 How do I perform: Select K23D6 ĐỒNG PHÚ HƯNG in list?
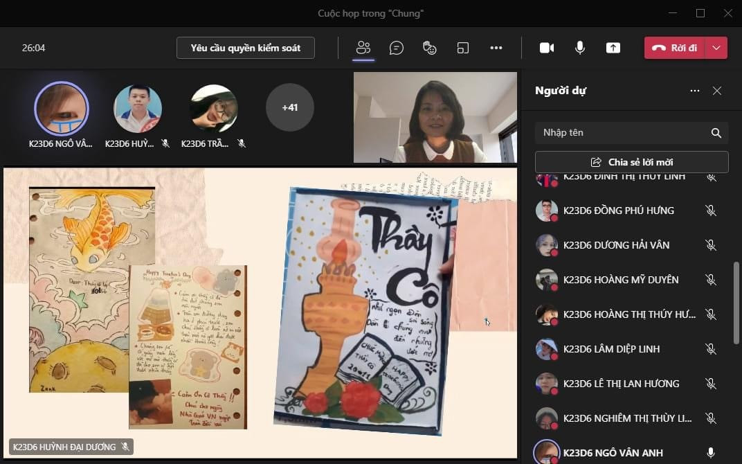tap(618, 211)
